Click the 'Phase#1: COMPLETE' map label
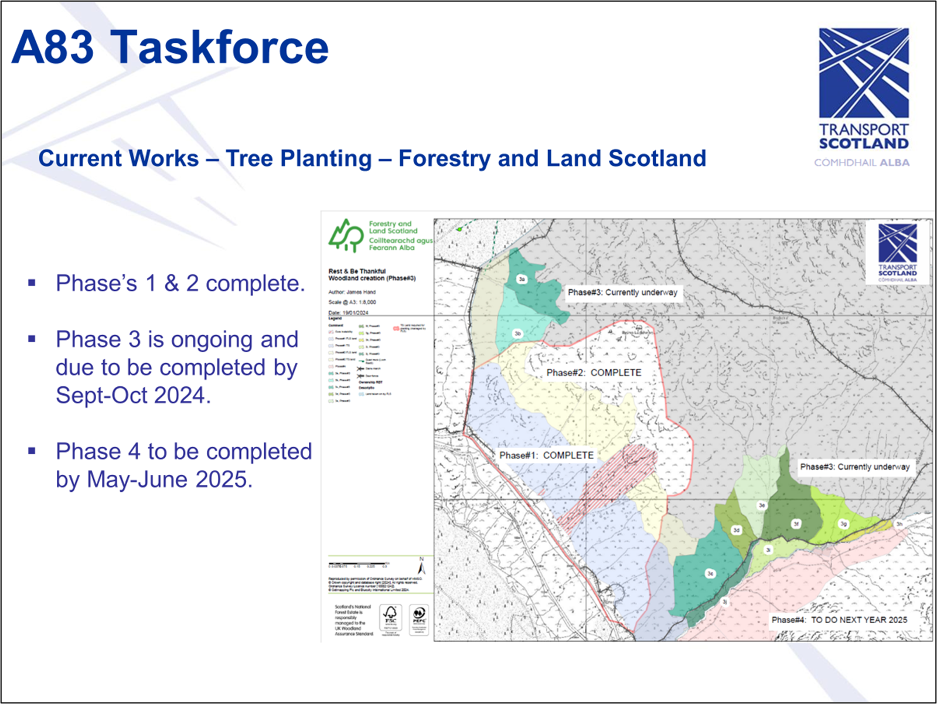Screen dimensions: 937x704 point(546,455)
